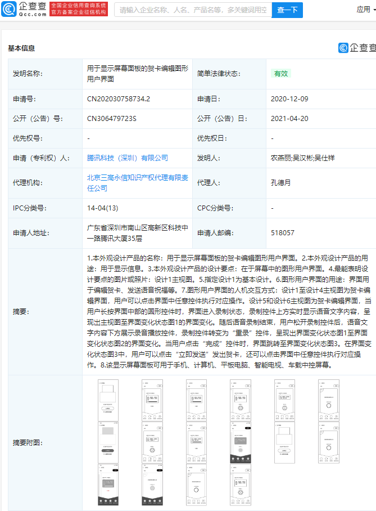Image resolution: width=376 pixels, height=511 pixels.
Task: Click the Qcc.com logo in header
Action: [23, 9]
